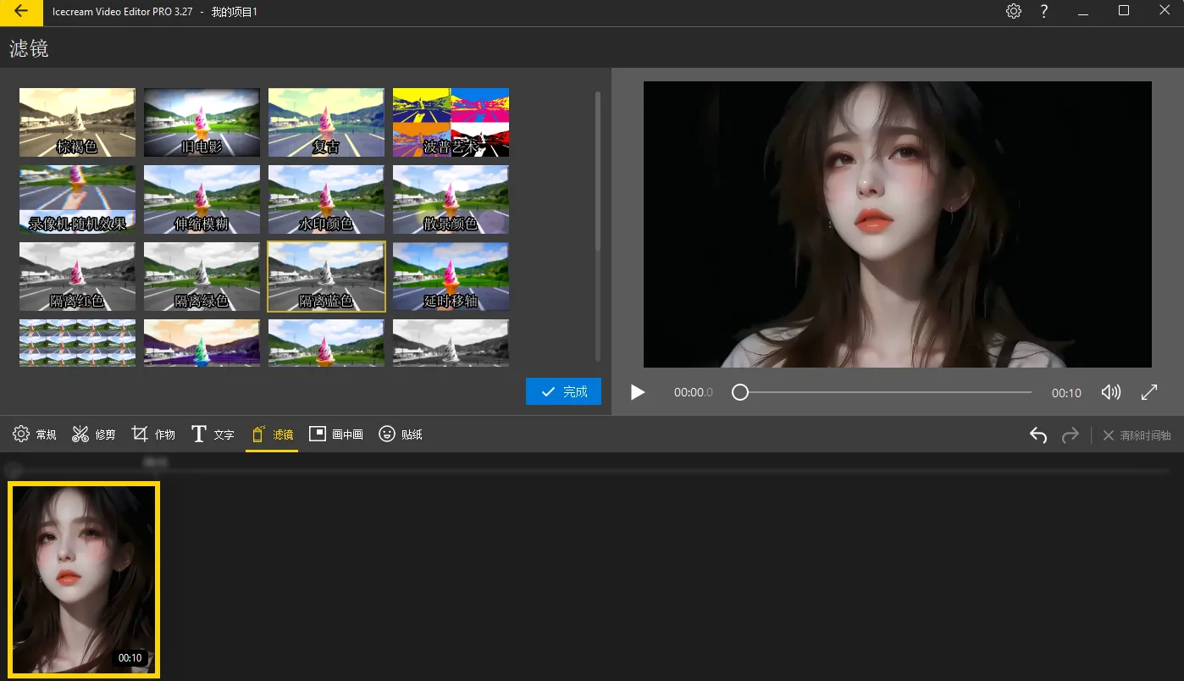This screenshot has height=681, width=1184.
Task: Open help with the question mark icon
Action: (x=1044, y=12)
